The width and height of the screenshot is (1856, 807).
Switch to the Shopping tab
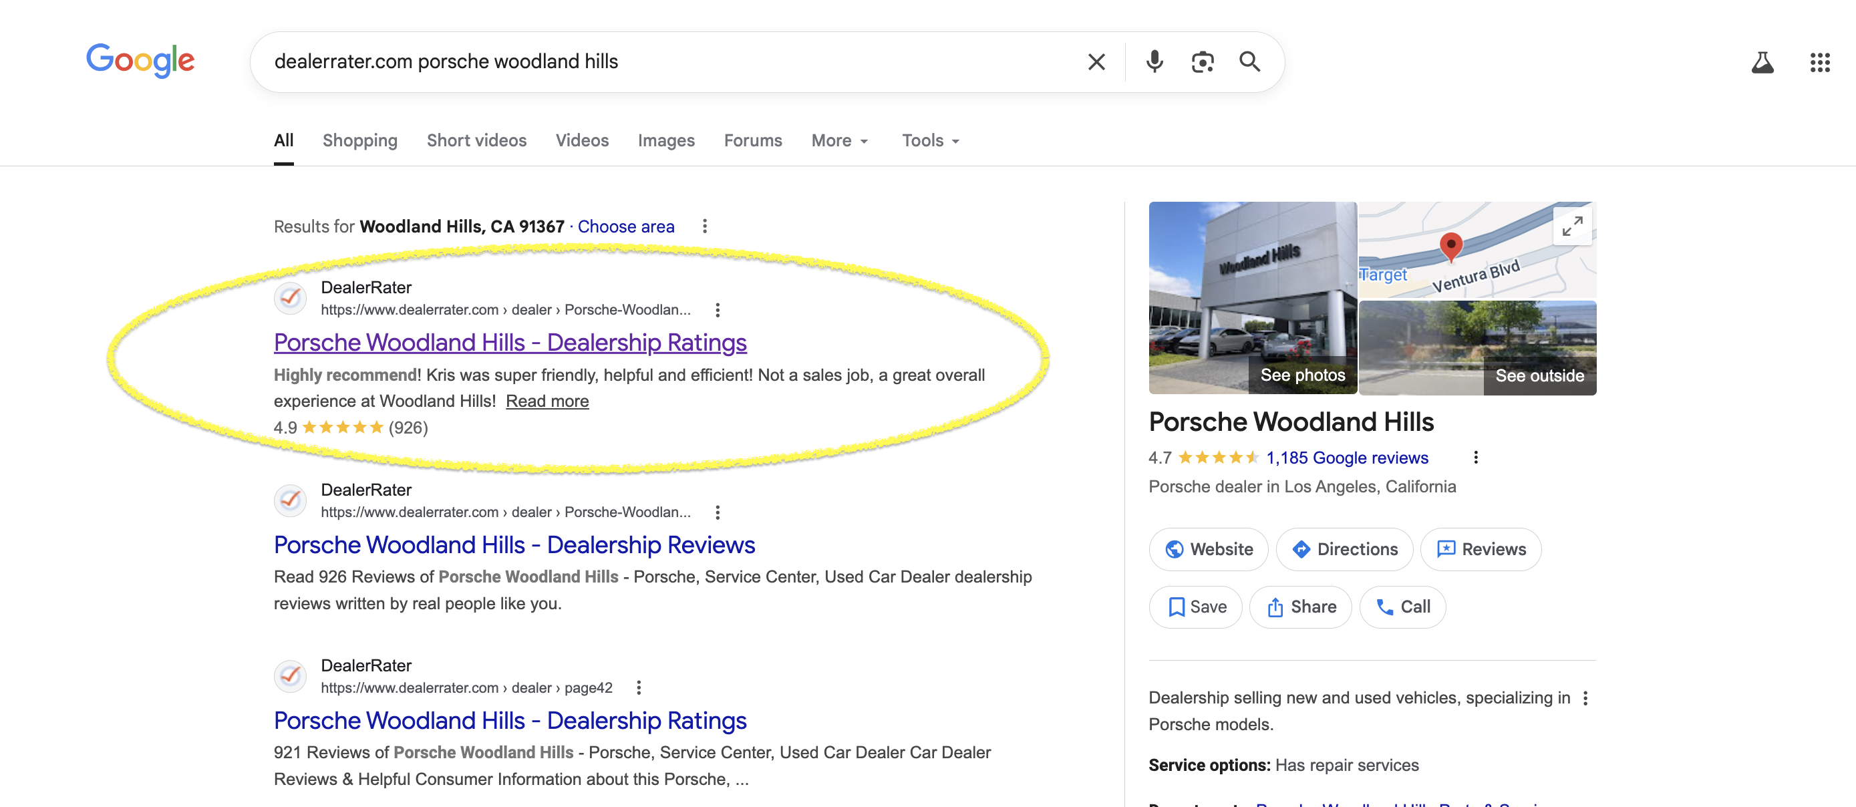point(359,140)
